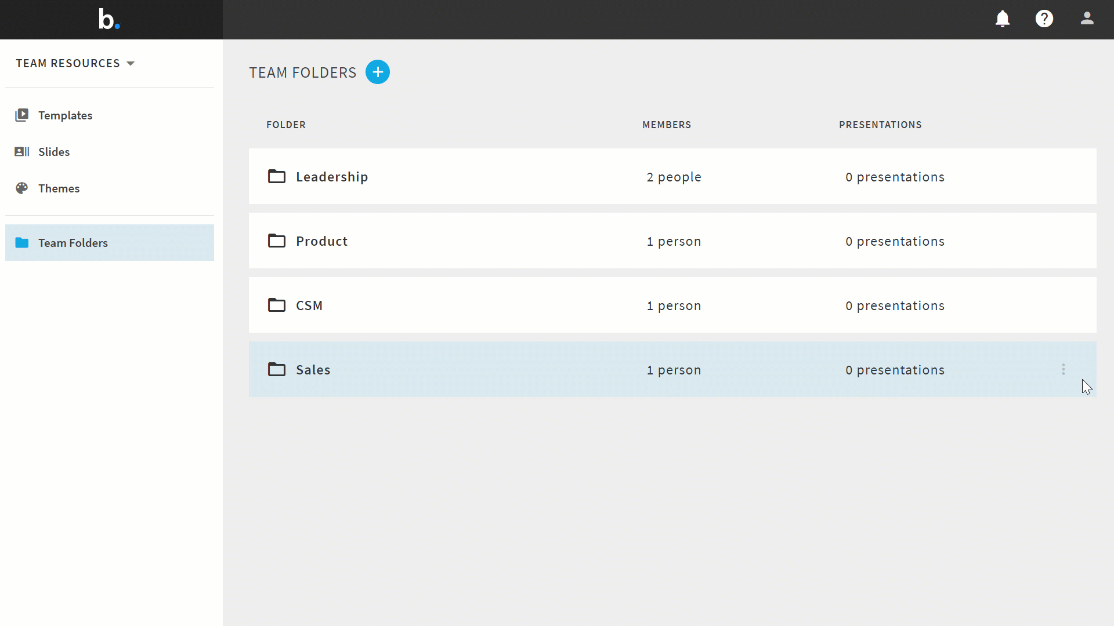Click '1 person' in the CSM row
Viewport: 1114px width, 626px height.
(674, 305)
